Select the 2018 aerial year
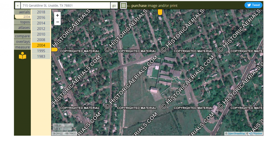264x141 pixels. (x=41, y=12)
